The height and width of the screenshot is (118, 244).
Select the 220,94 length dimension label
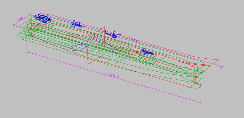click(114, 75)
